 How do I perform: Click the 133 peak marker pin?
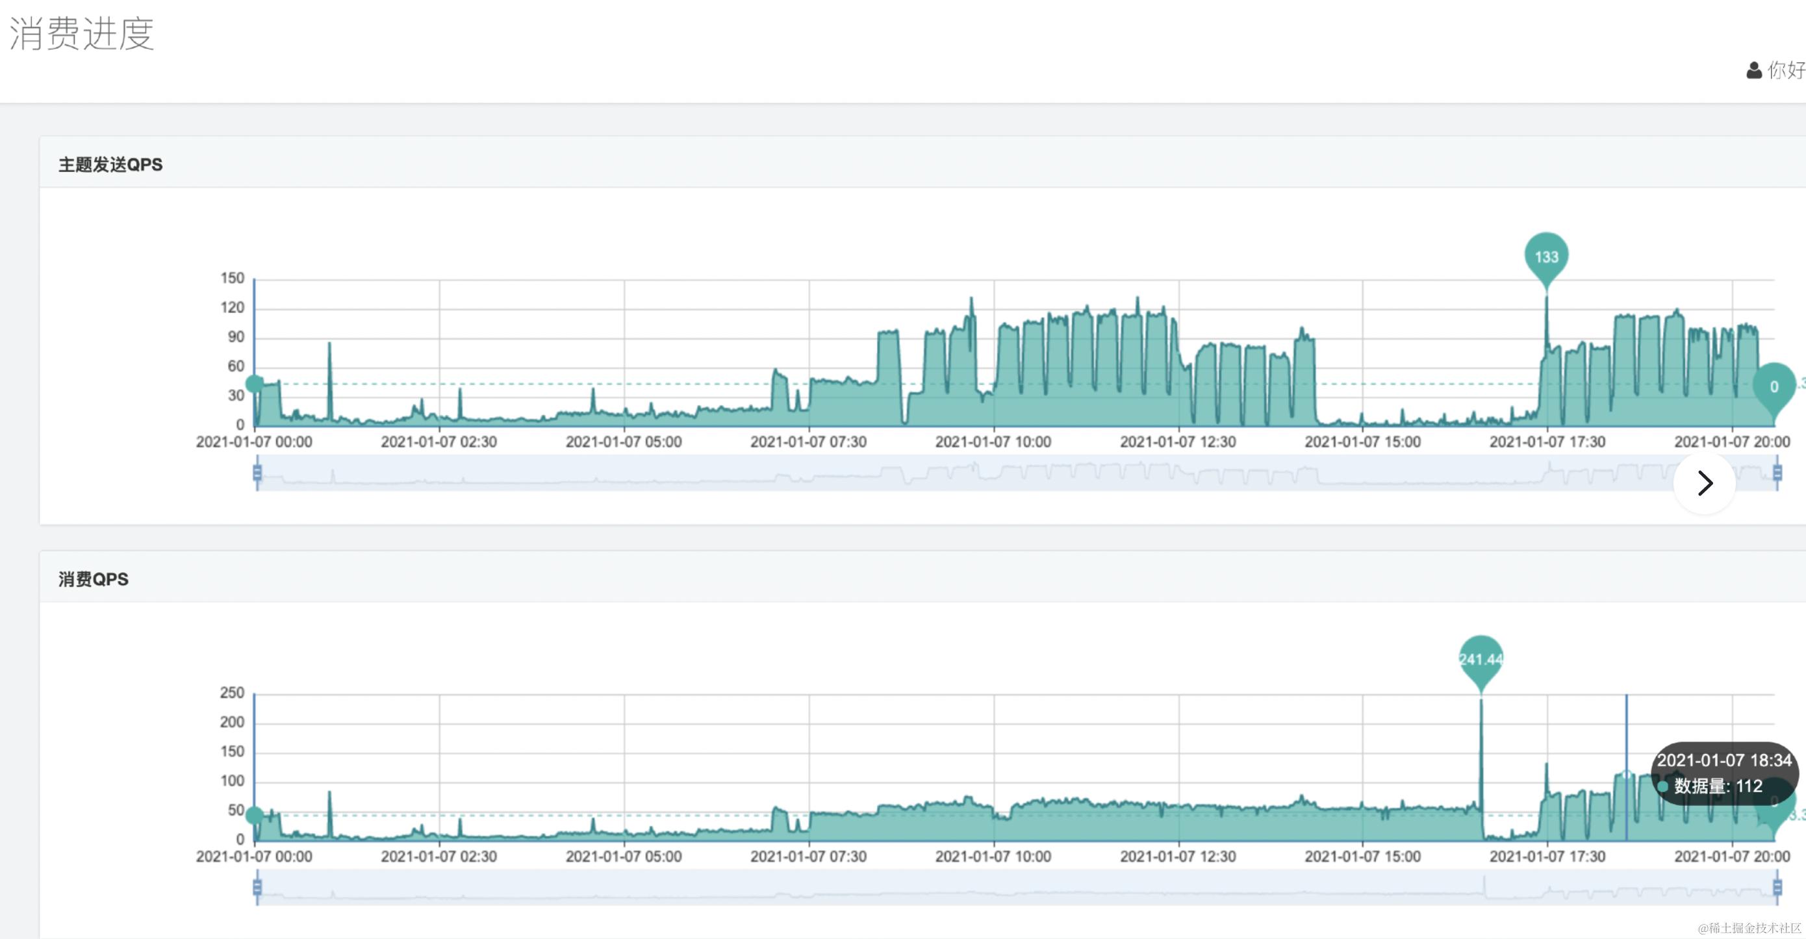pos(1546,255)
